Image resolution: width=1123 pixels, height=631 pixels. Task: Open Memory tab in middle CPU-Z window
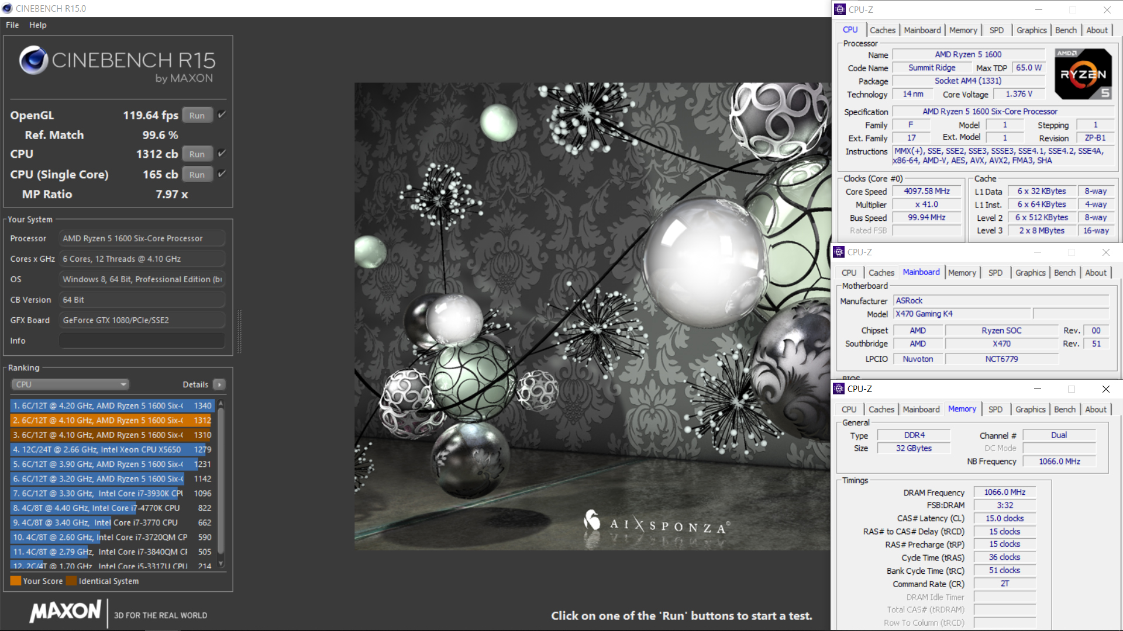click(962, 273)
